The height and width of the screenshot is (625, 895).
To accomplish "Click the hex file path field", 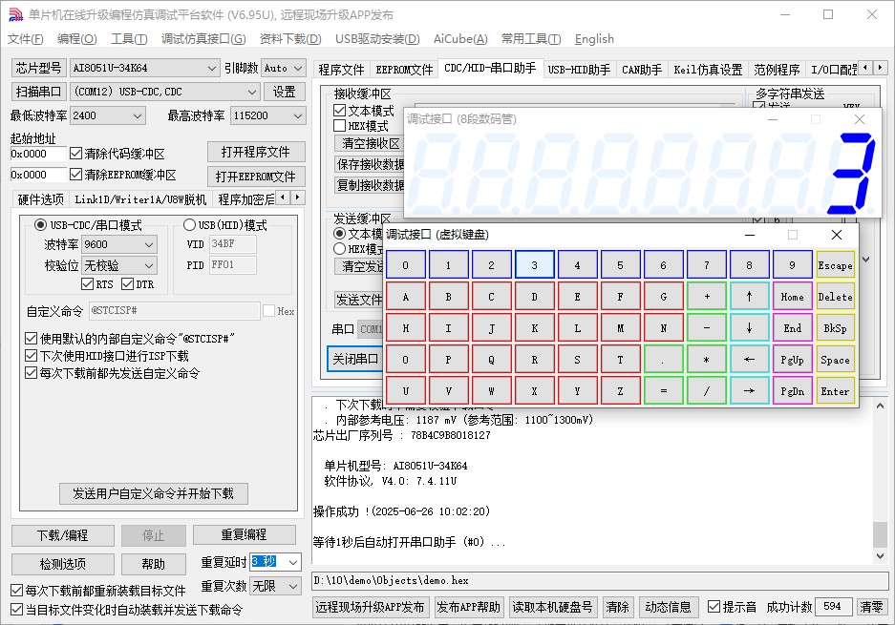I will [599, 580].
